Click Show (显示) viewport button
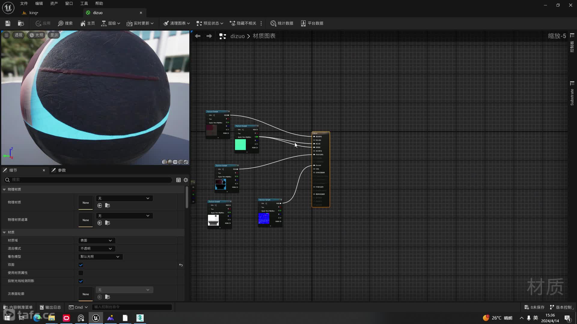The width and height of the screenshot is (577, 324). [54, 35]
